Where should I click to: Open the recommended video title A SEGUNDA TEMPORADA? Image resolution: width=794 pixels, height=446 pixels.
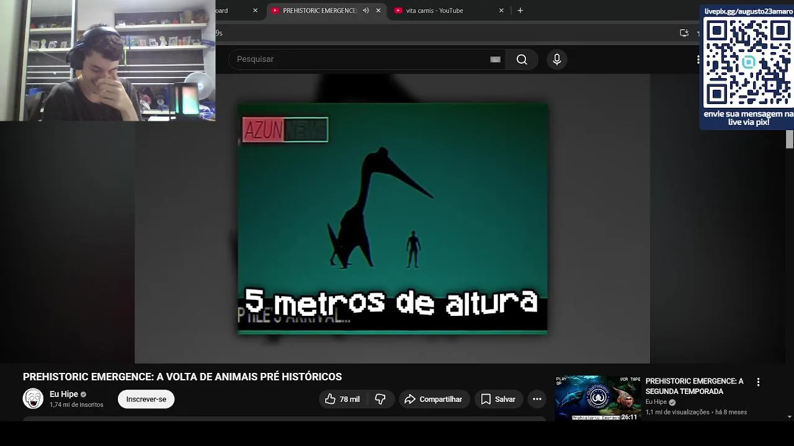coord(694,387)
